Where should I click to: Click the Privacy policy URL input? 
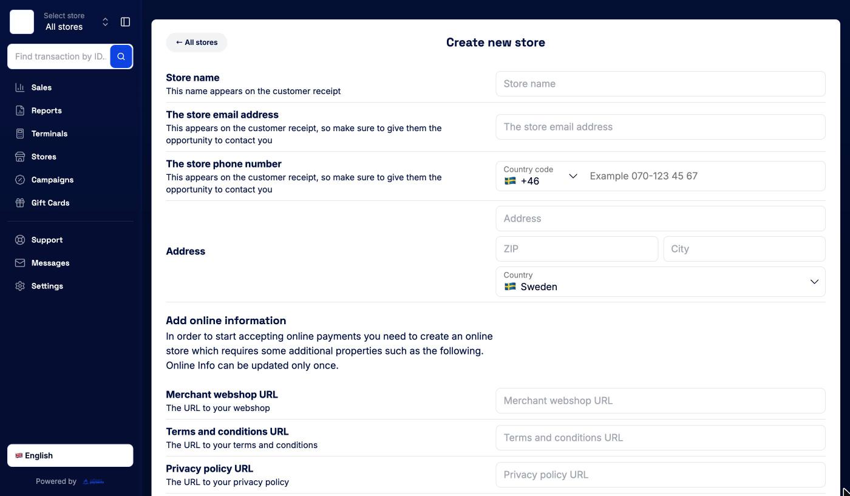tap(661, 475)
